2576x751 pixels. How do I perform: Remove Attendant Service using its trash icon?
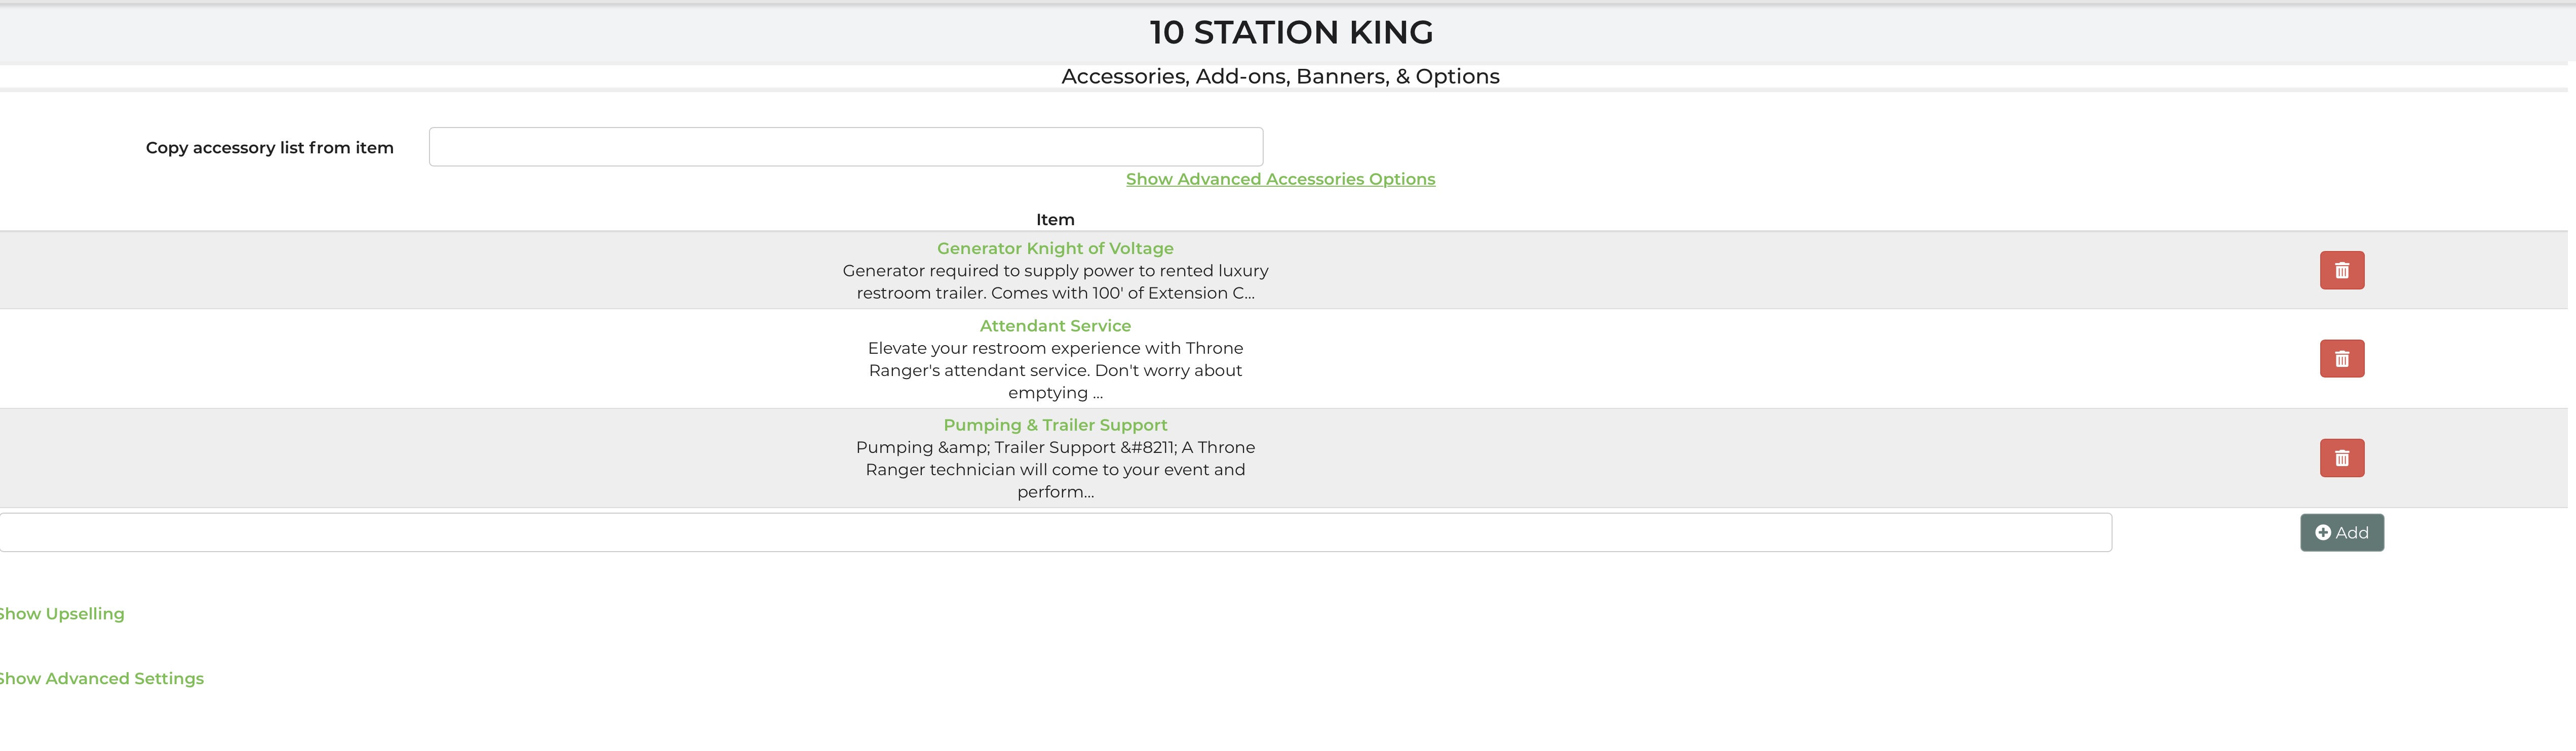click(2341, 358)
